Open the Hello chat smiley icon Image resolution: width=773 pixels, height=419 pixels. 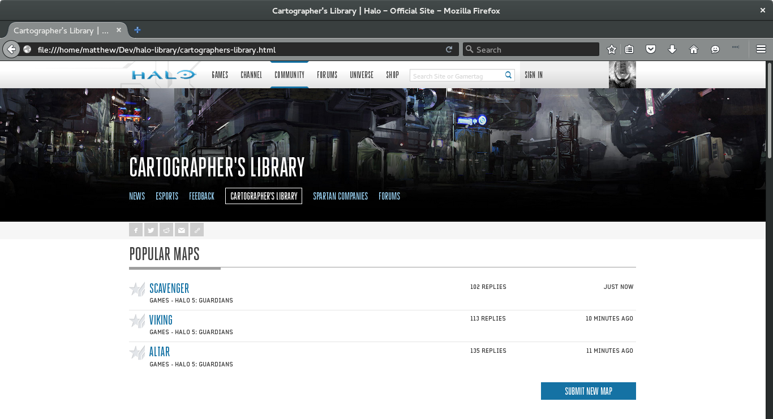coord(715,50)
